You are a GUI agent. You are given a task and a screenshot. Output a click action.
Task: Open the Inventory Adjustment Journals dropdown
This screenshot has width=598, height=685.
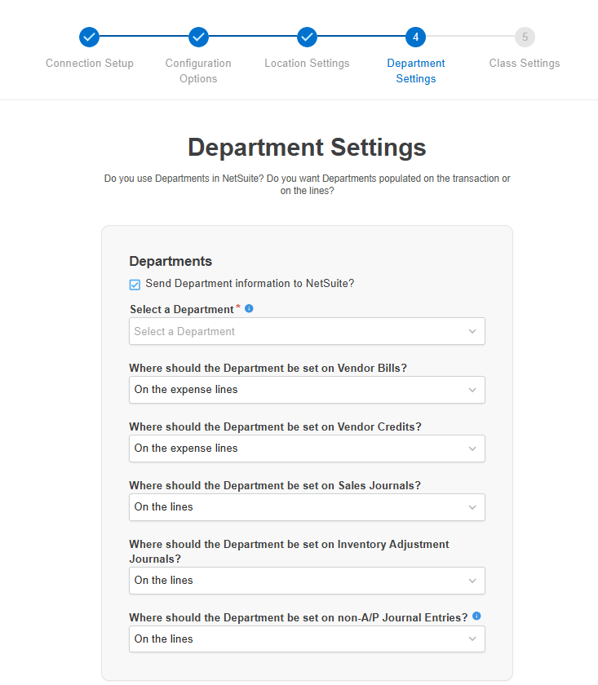[307, 581]
